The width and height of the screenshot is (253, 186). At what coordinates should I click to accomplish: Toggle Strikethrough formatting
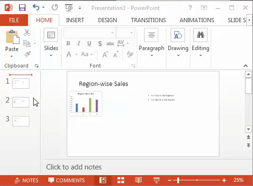(110, 43)
